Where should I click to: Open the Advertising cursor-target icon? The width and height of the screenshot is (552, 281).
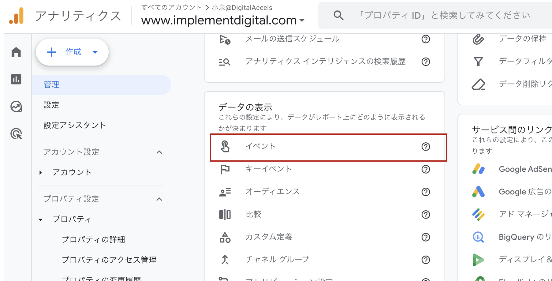16,134
